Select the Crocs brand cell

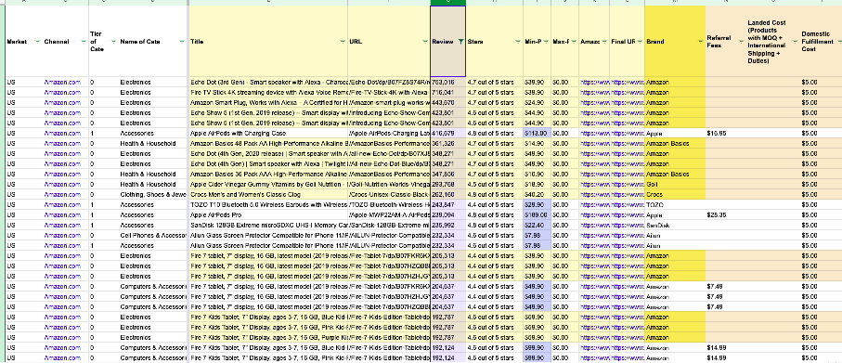coord(675,194)
